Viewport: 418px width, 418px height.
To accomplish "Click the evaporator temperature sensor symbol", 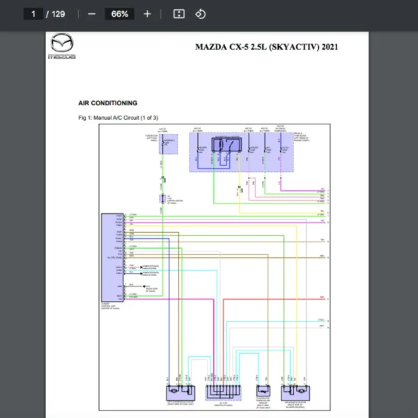I will coord(263,392).
